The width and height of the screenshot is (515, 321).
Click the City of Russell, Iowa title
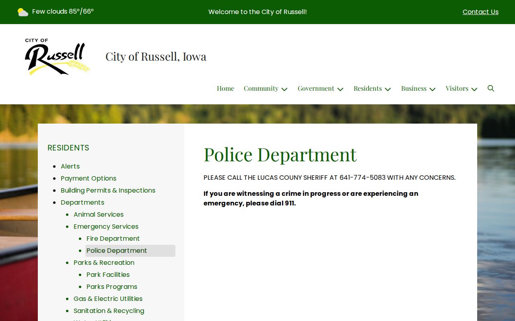156,57
